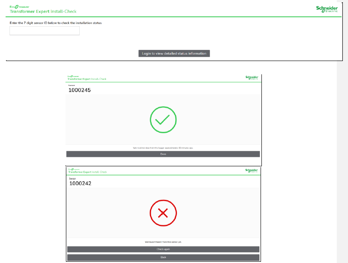Select the top header Transformer Expert Install-Check title
The width and height of the screenshot is (348, 263).
tap(43, 12)
